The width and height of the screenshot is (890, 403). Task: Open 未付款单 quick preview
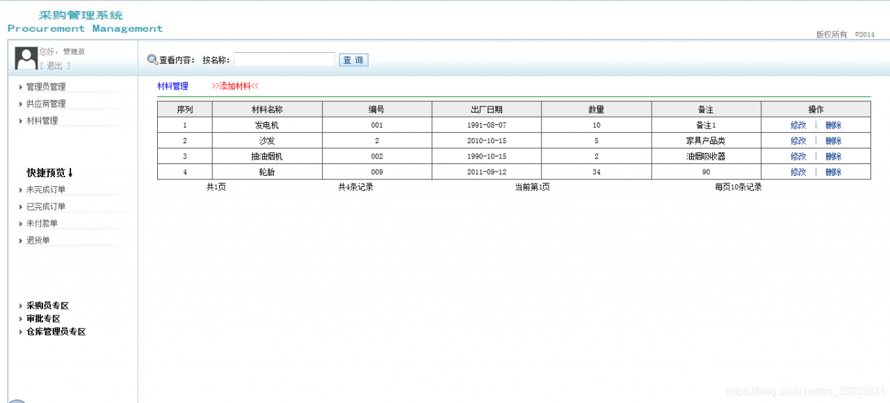[42, 223]
